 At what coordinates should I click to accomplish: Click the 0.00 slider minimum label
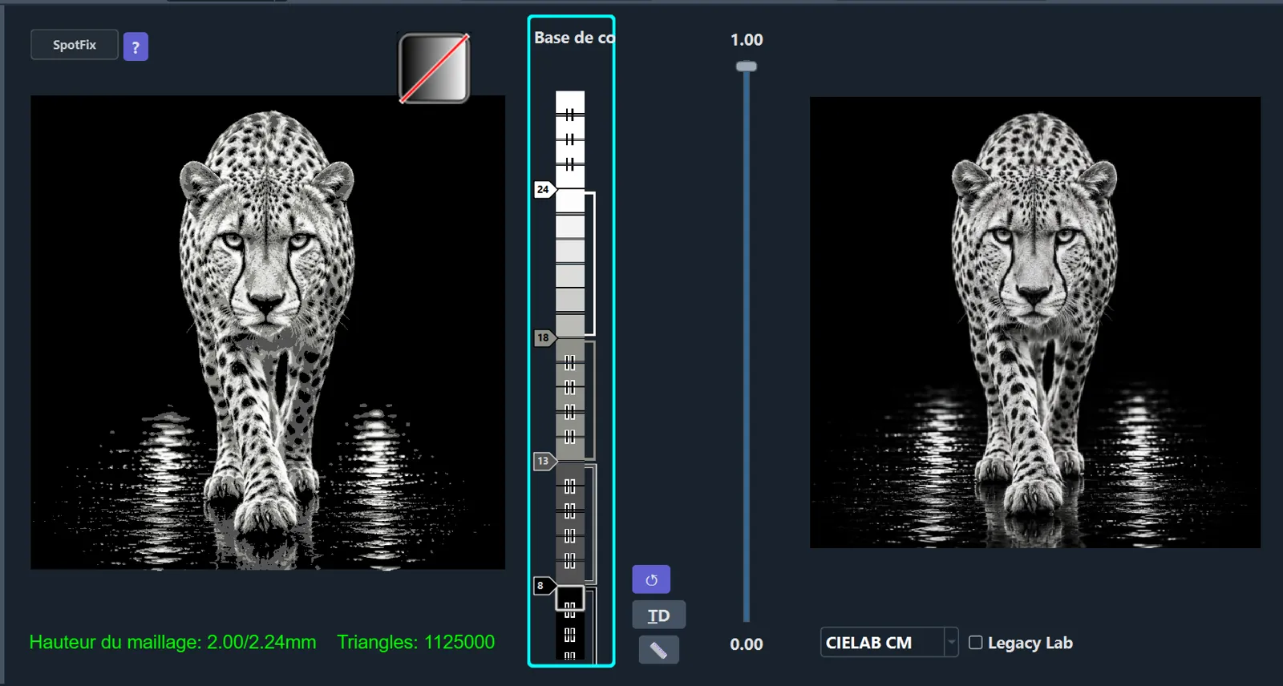(x=747, y=644)
